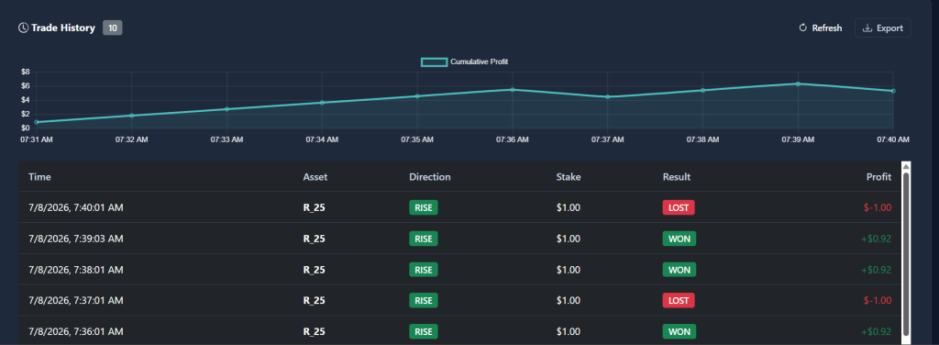Image resolution: width=939 pixels, height=345 pixels.
Task: Click the chart data point at 07:32 AM
Action: (132, 116)
